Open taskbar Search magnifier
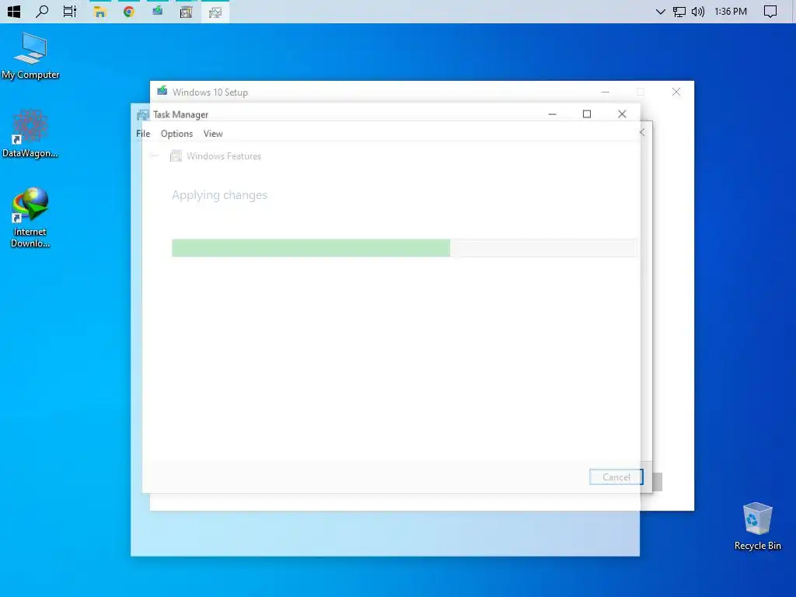This screenshot has height=597, width=796. pos(42,11)
